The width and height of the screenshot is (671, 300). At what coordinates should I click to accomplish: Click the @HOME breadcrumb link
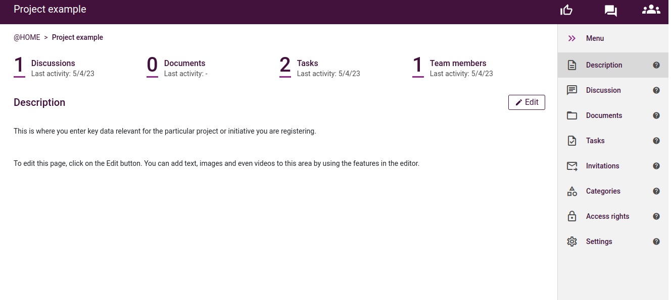pyautogui.click(x=27, y=37)
